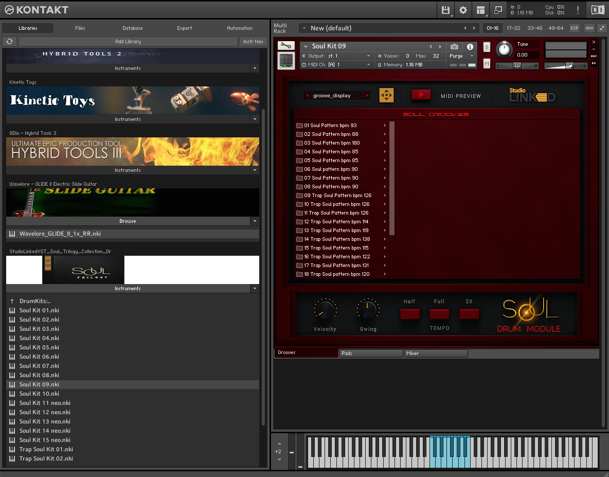
Task: Solo the Soul Kit 09 instrument
Action: [487, 47]
